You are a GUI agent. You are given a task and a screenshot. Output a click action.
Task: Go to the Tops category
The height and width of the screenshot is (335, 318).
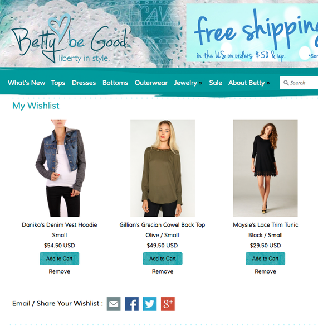click(x=58, y=83)
